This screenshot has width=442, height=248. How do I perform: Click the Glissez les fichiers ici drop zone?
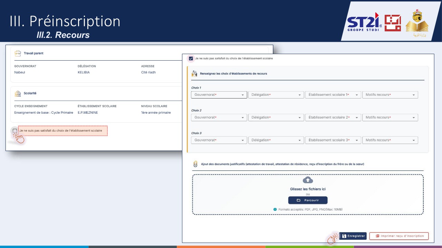tap(308, 195)
